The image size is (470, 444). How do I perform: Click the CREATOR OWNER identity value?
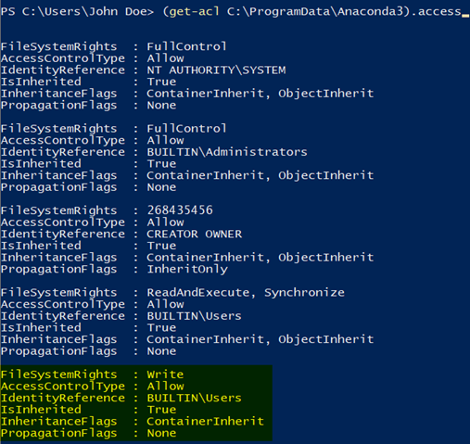pos(195,234)
